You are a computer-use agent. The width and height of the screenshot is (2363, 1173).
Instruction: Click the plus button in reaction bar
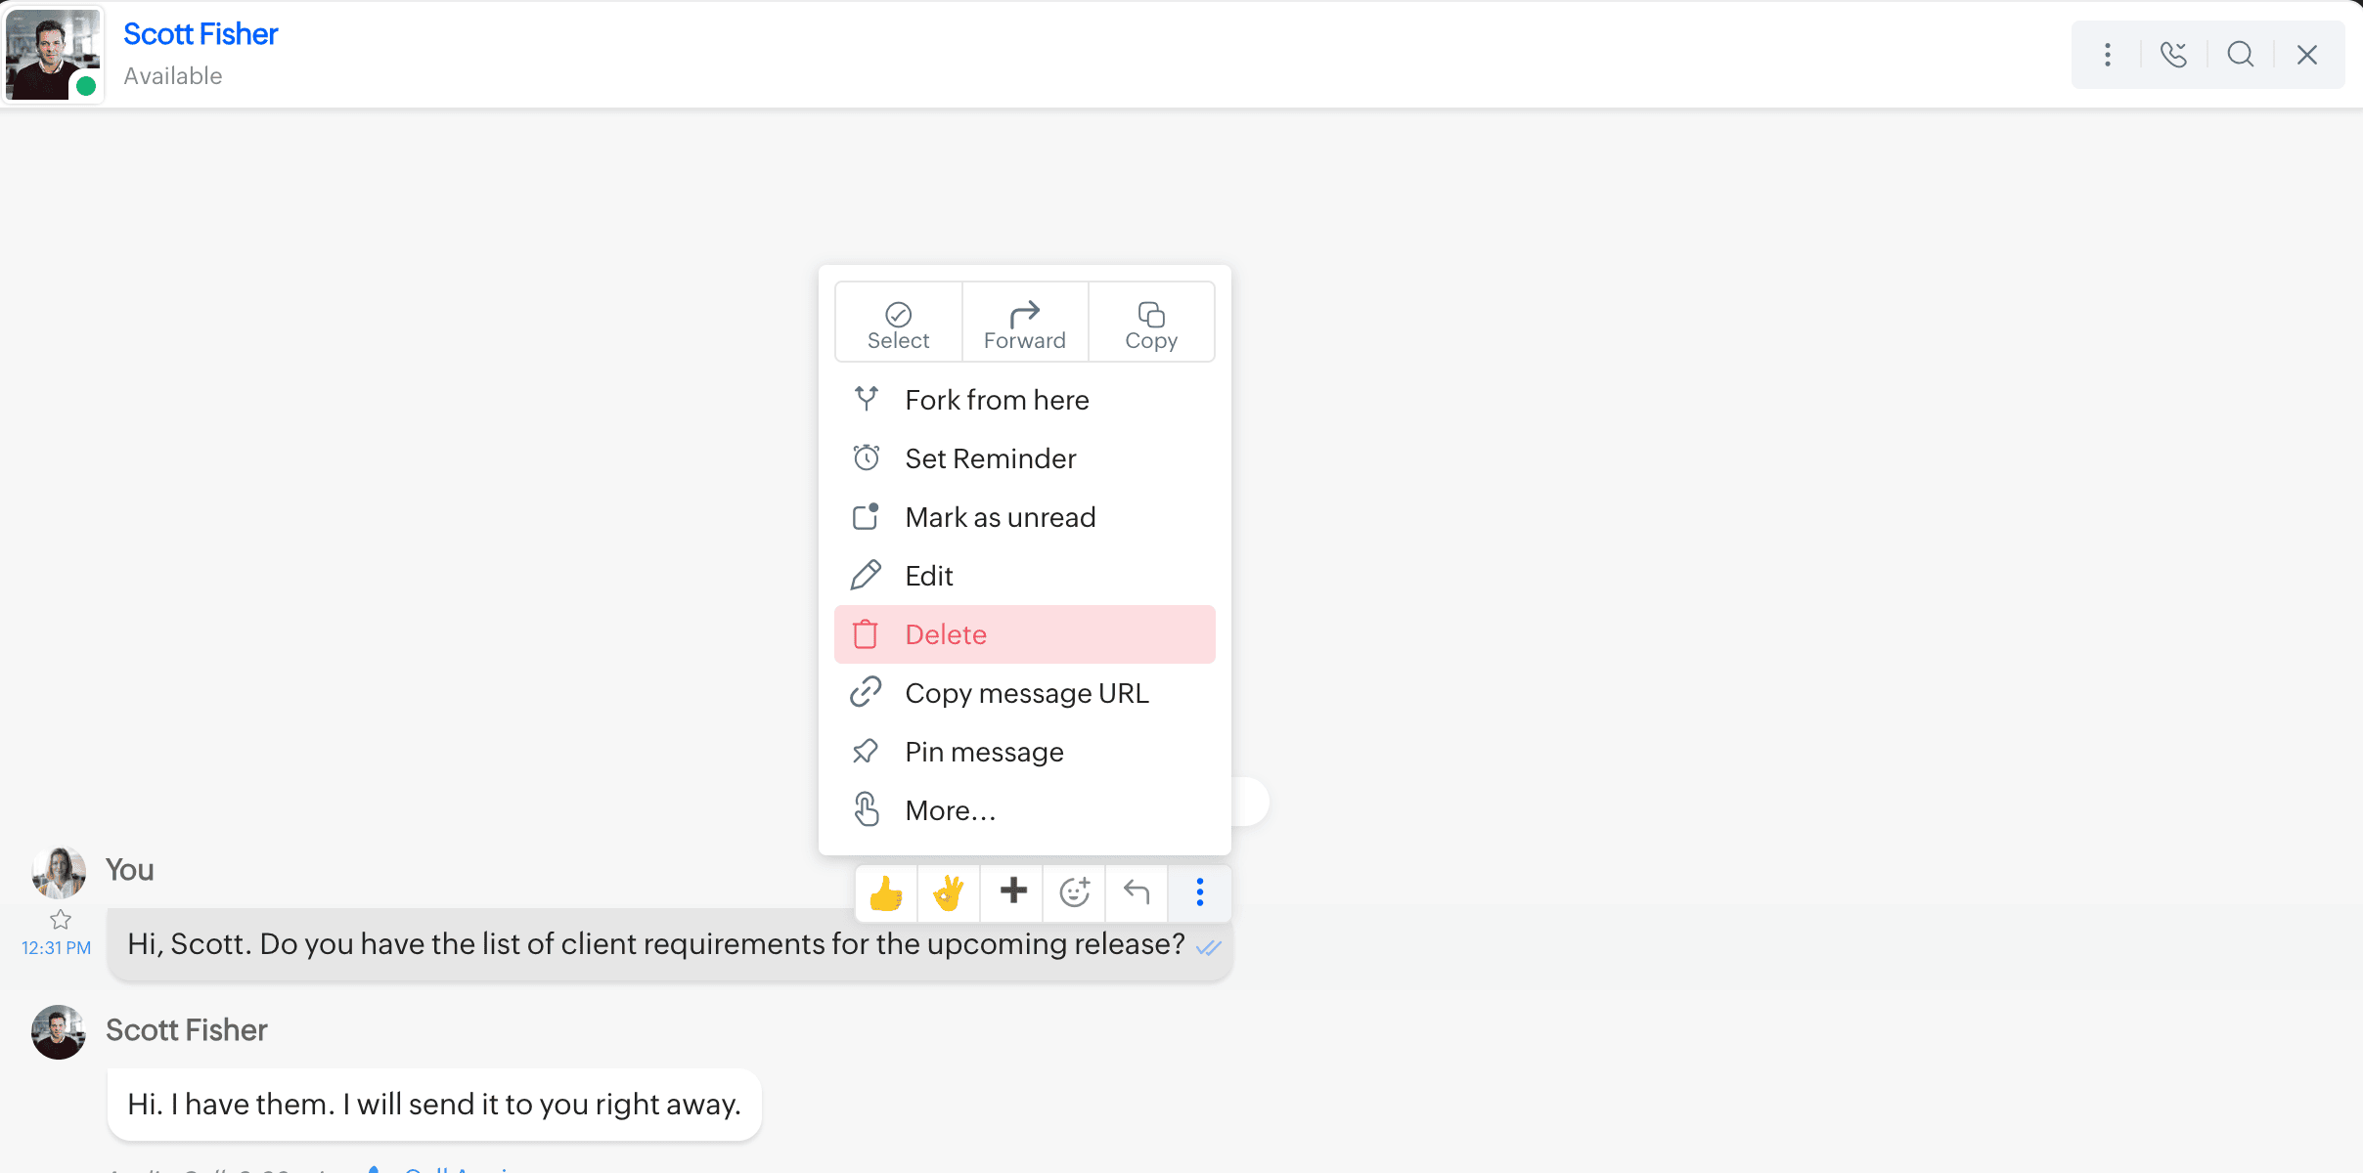[1013, 892]
